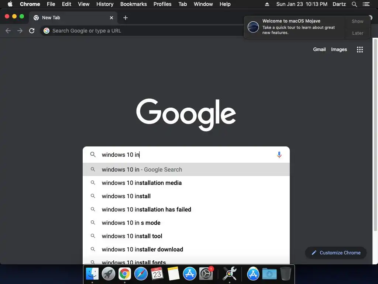Click the Dartz user name in menu bar
Screen dimensions: 378x284
tap(339, 4)
